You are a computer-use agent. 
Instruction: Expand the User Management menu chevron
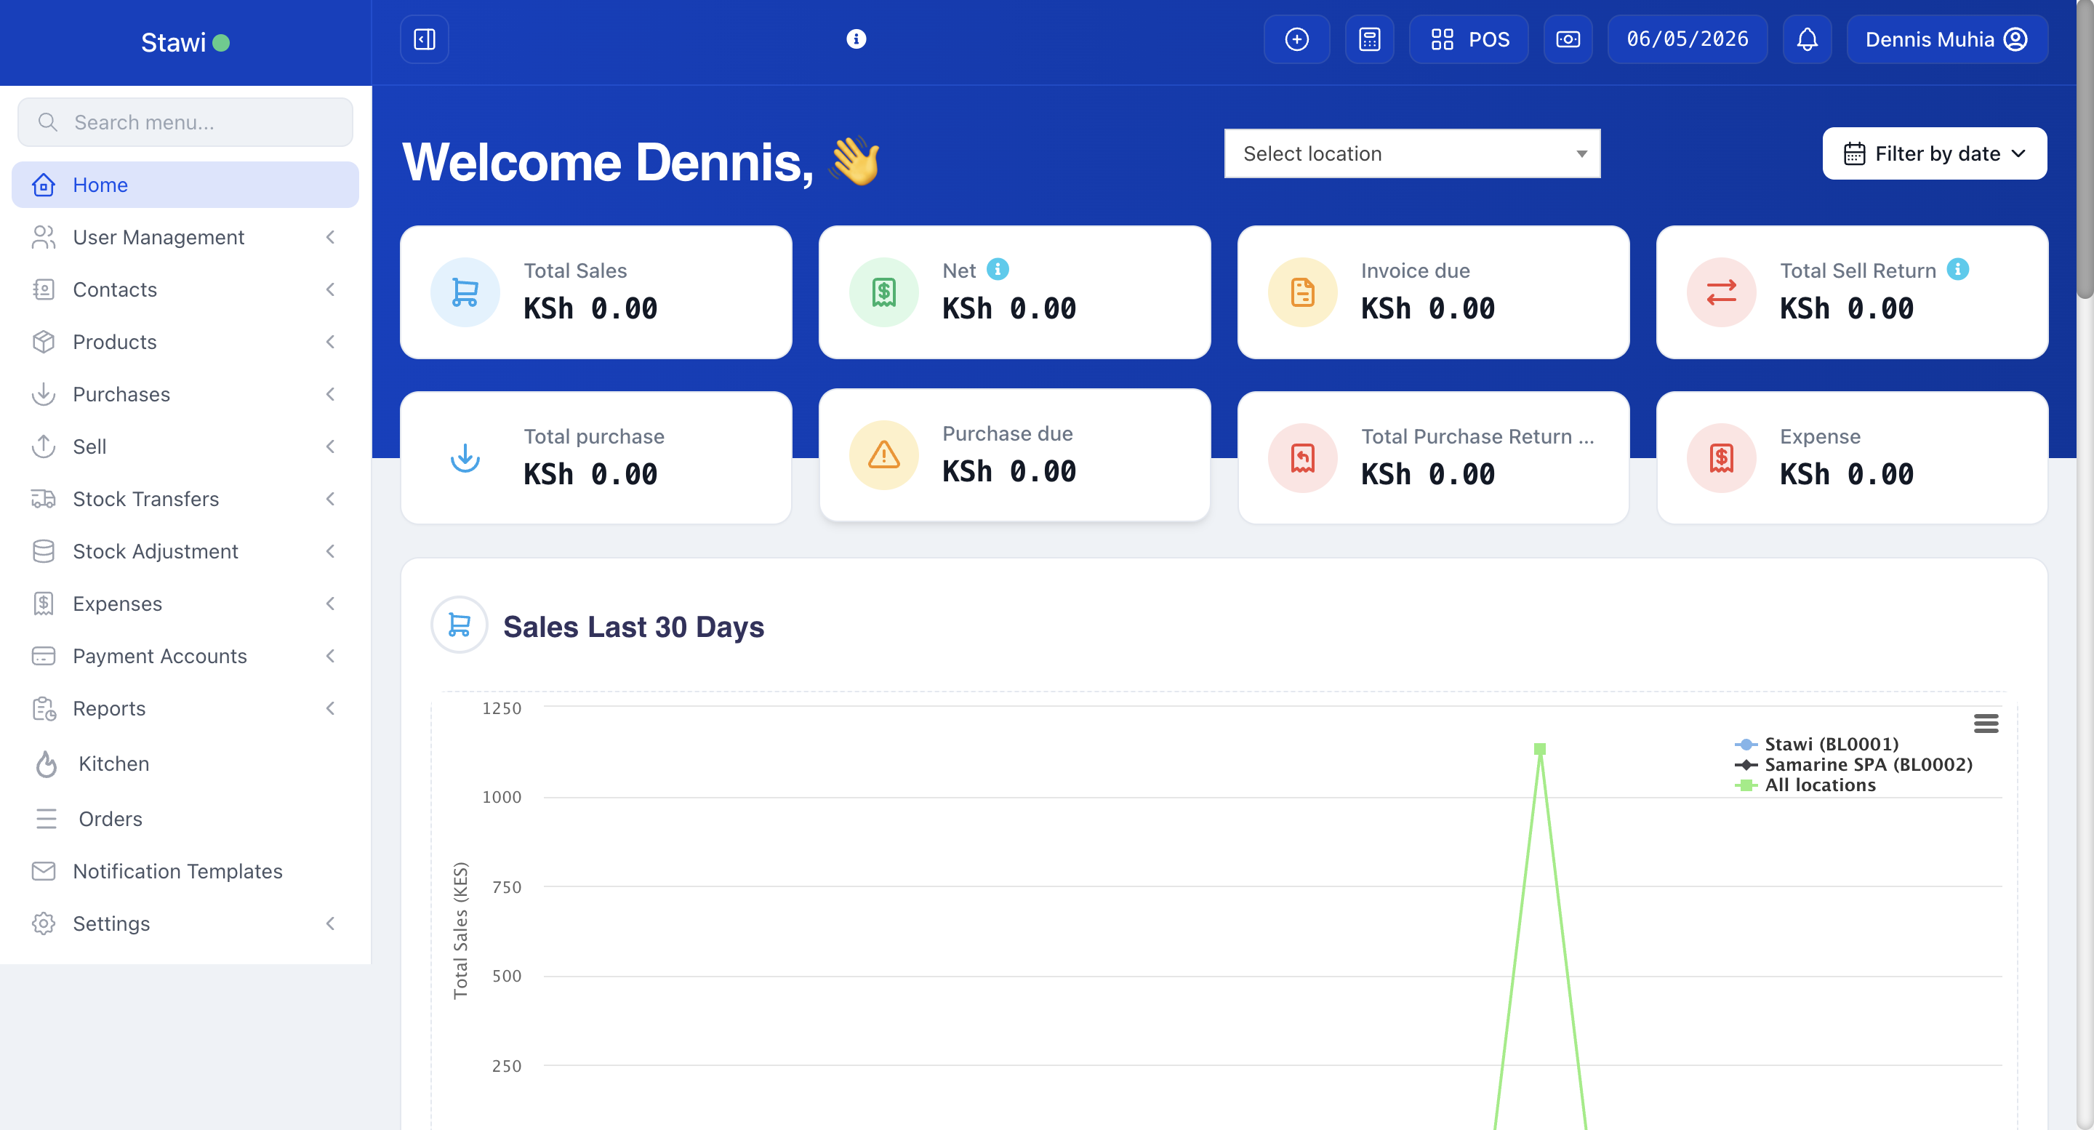click(x=330, y=237)
